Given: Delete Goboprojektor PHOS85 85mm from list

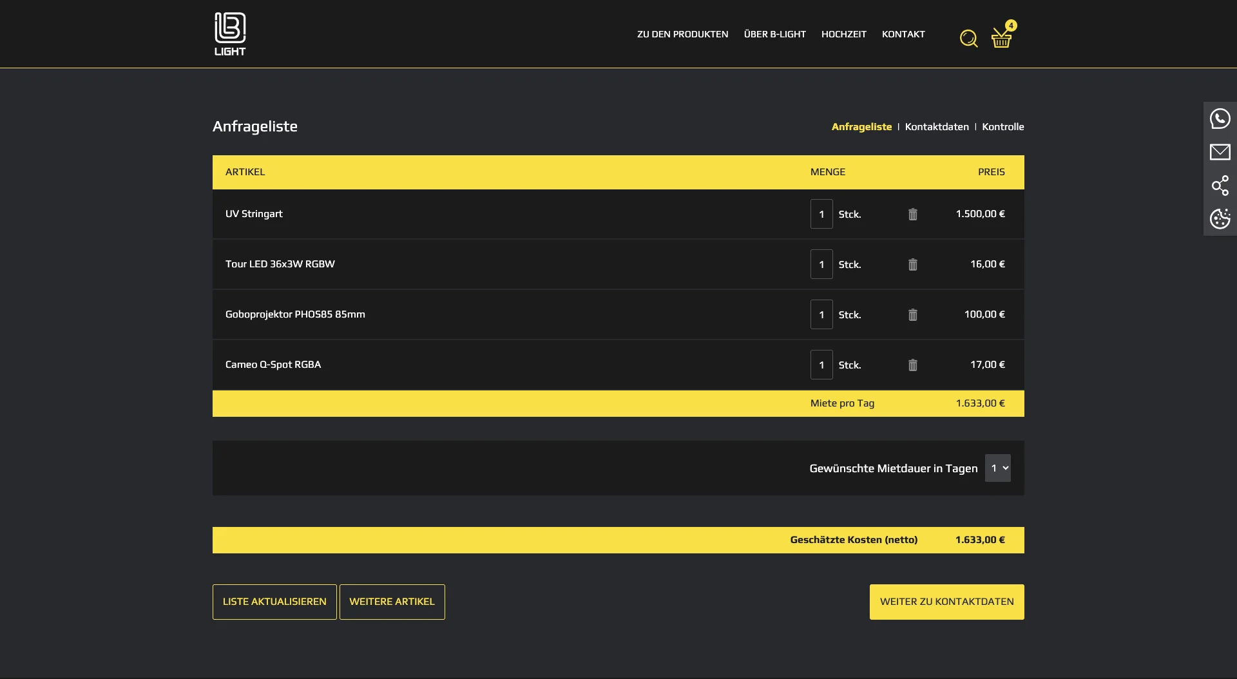Looking at the screenshot, I should pyautogui.click(x=912, y=315).
